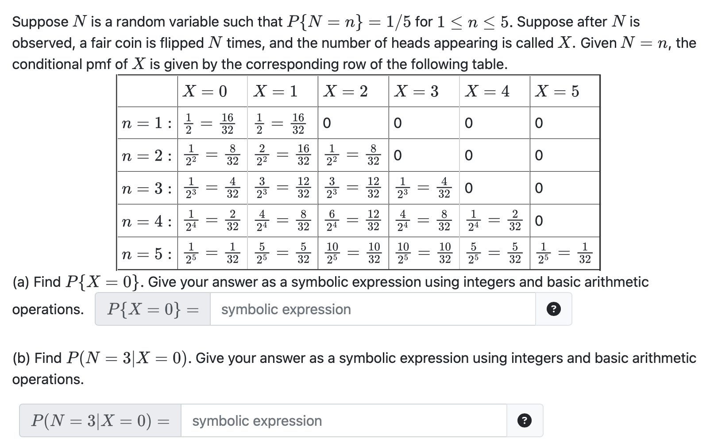Screen dimensions: 718x443
Task: Select the n = 3 row label
Action: point(147,188)
